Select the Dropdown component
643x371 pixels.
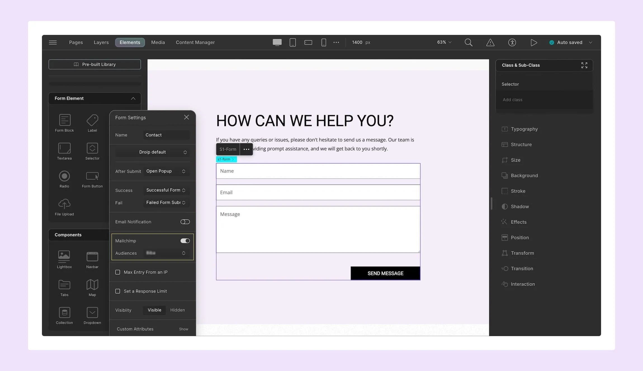(92, 315)
